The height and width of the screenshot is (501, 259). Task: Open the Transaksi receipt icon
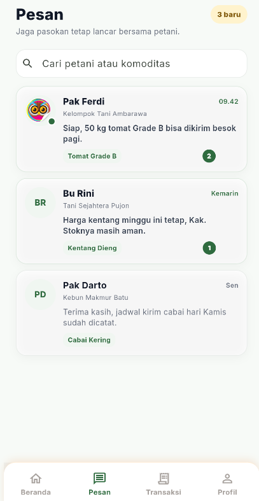point(164,478)
